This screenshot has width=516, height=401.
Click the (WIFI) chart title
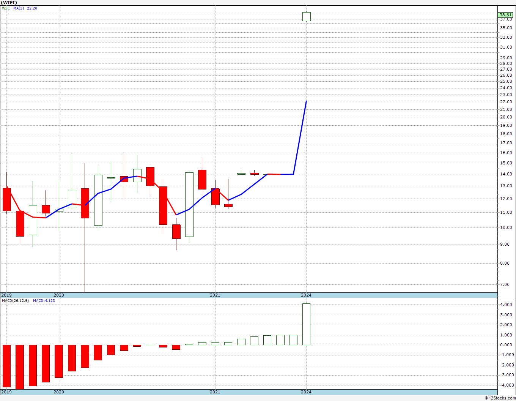9,2
